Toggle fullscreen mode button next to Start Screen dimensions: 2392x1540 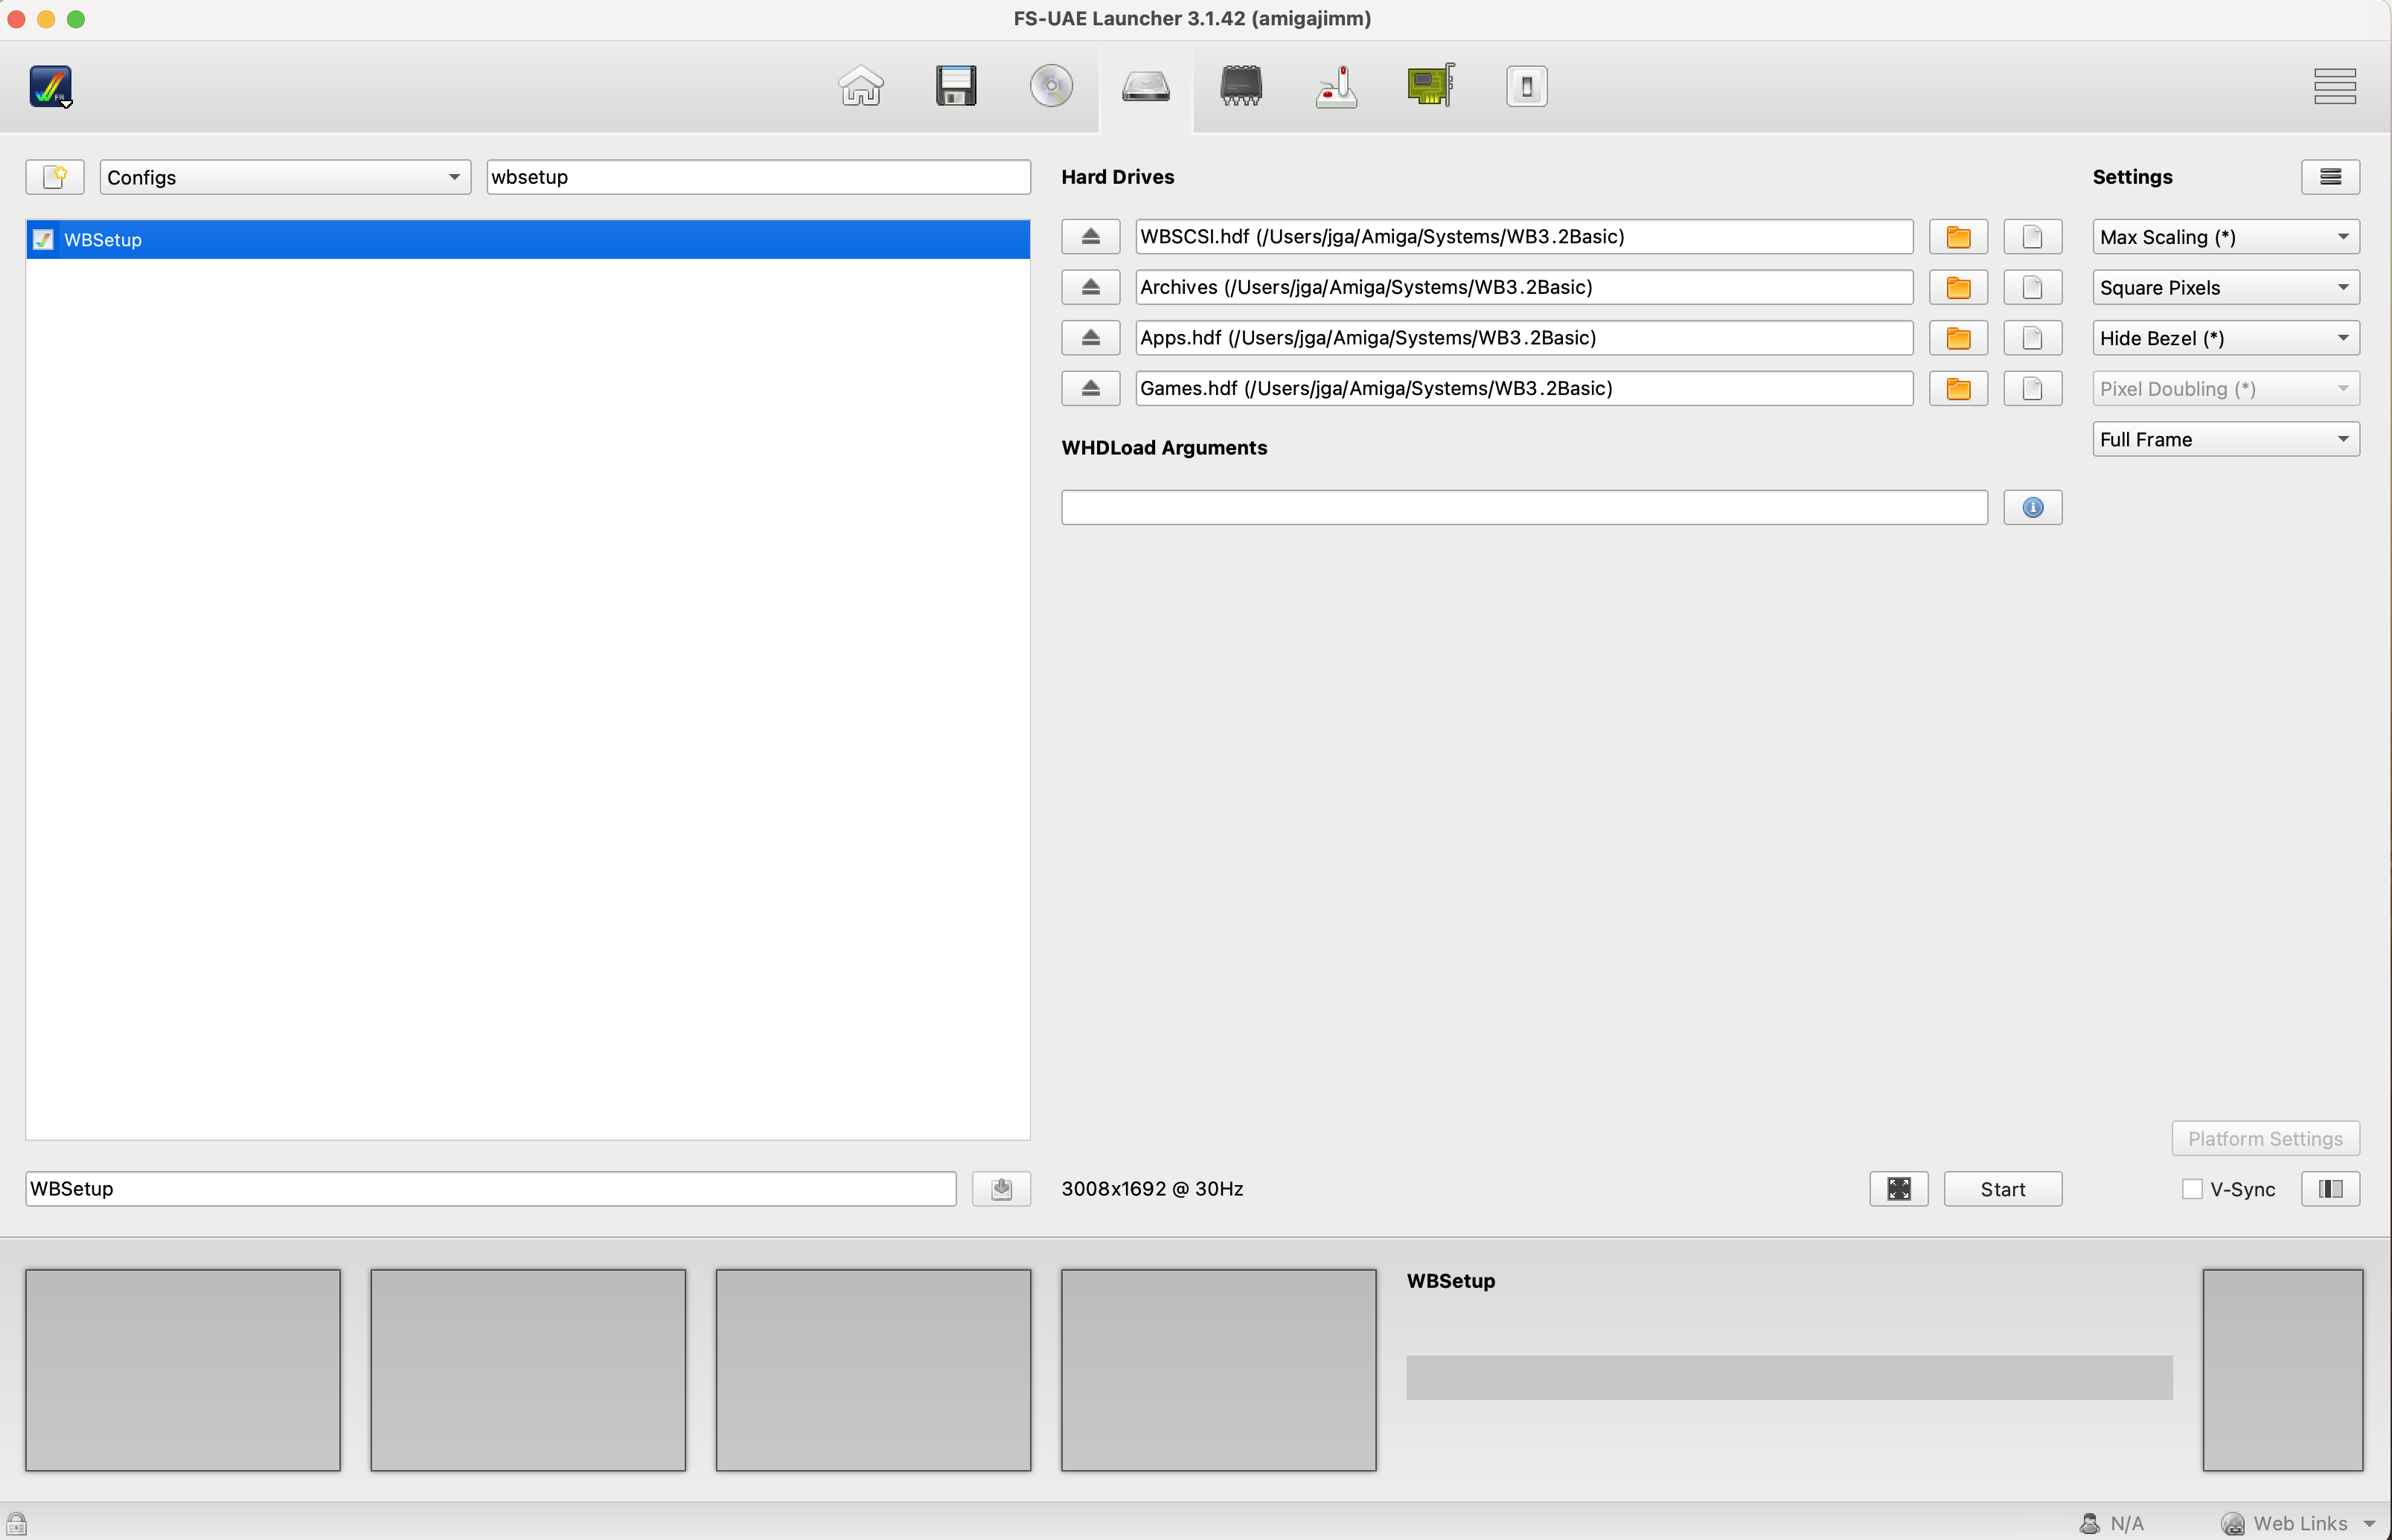pos(1898,1189)
